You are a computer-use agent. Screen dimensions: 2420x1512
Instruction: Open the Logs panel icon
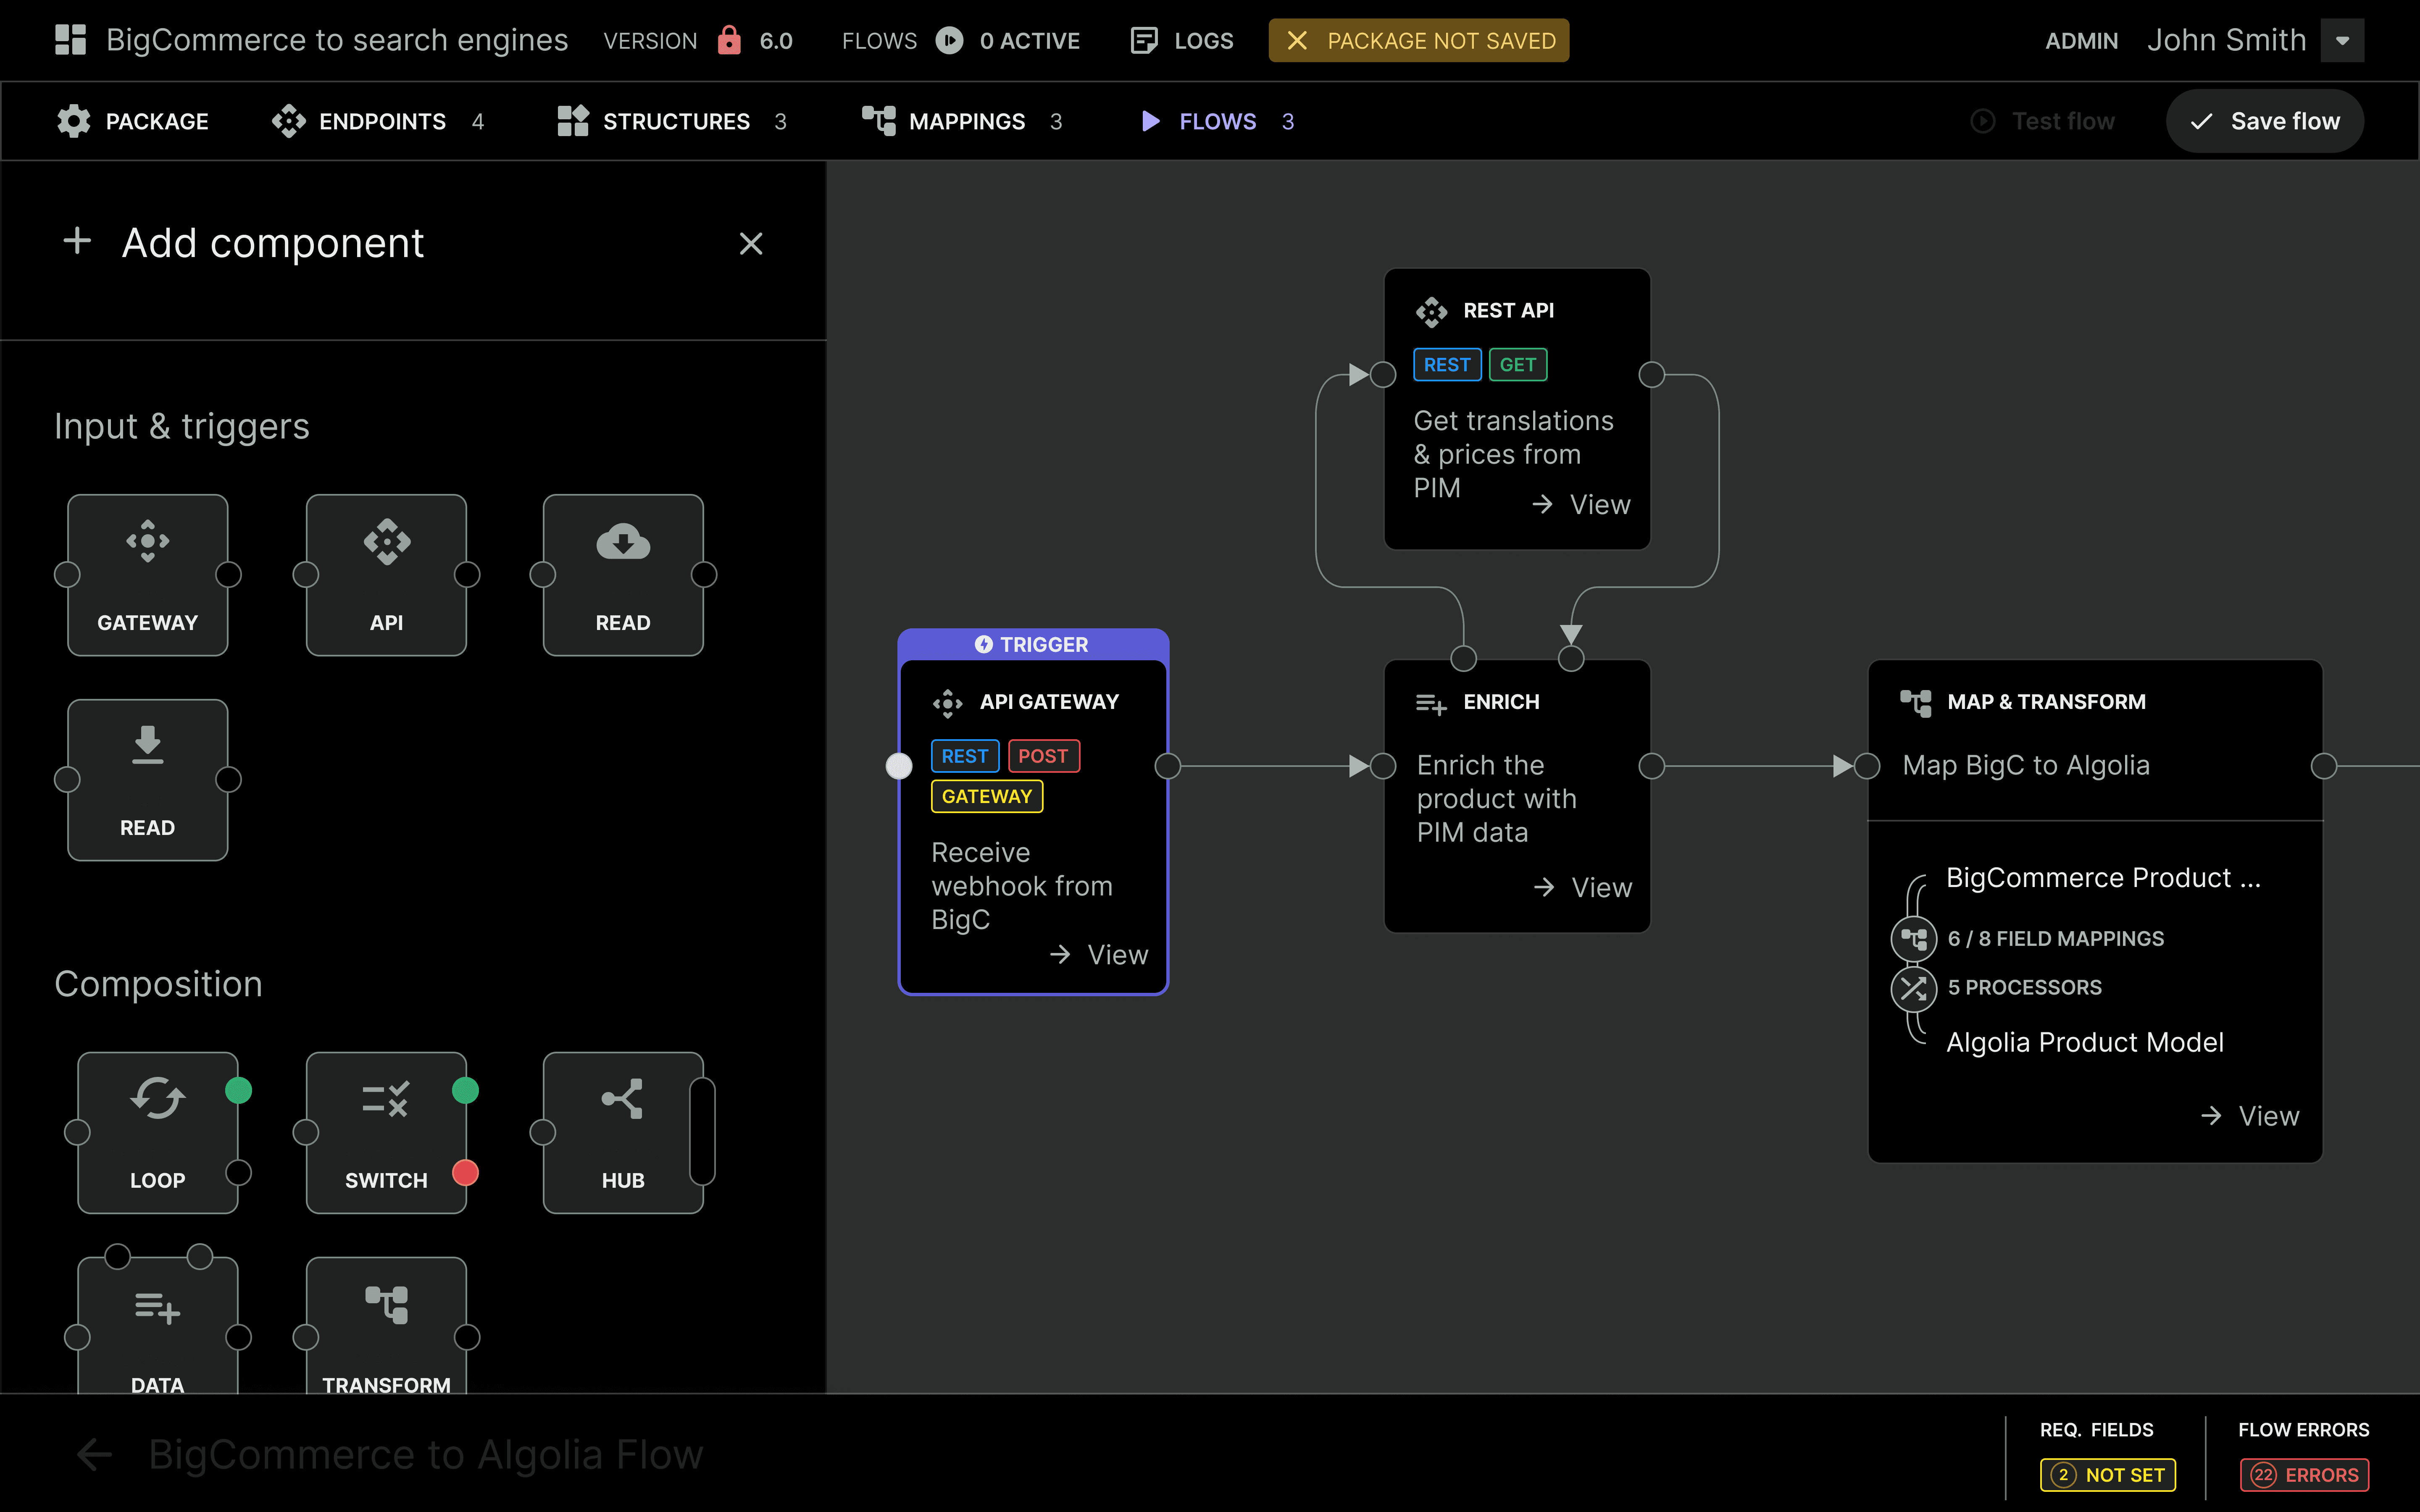coord(1143,40)
